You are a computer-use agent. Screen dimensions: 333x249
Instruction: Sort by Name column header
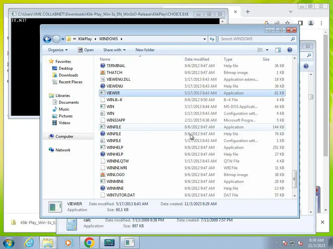tap(140, 59)
